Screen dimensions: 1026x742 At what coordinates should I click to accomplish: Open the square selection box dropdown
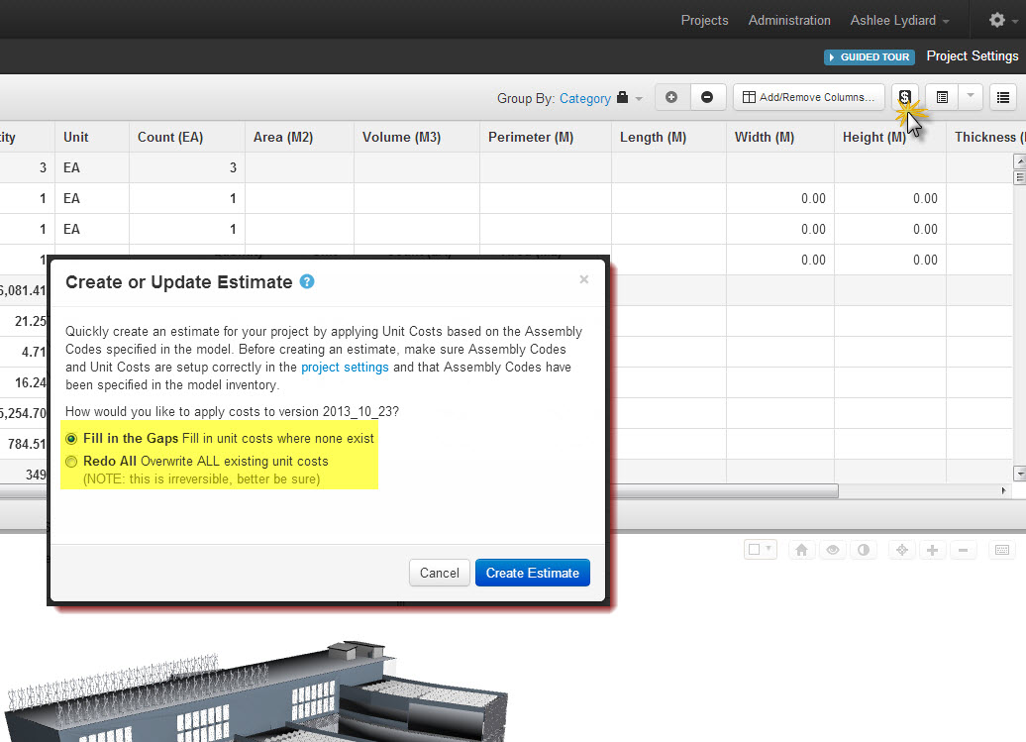pyautogui.click(x=761, y=550)
